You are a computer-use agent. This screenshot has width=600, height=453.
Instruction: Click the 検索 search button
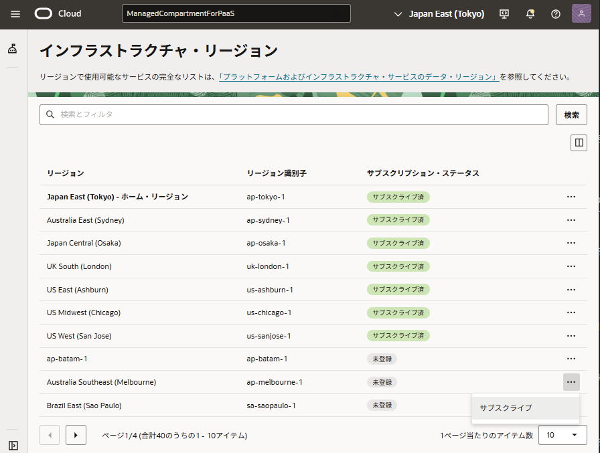point(571,114)
